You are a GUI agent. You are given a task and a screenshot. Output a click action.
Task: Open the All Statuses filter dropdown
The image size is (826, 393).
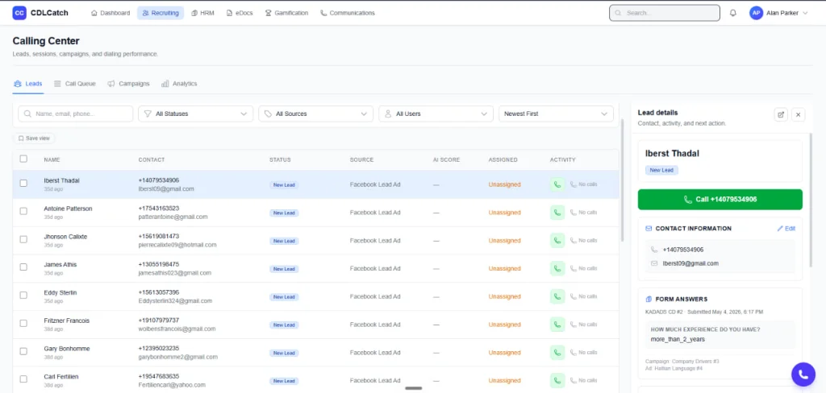(195, 114)
